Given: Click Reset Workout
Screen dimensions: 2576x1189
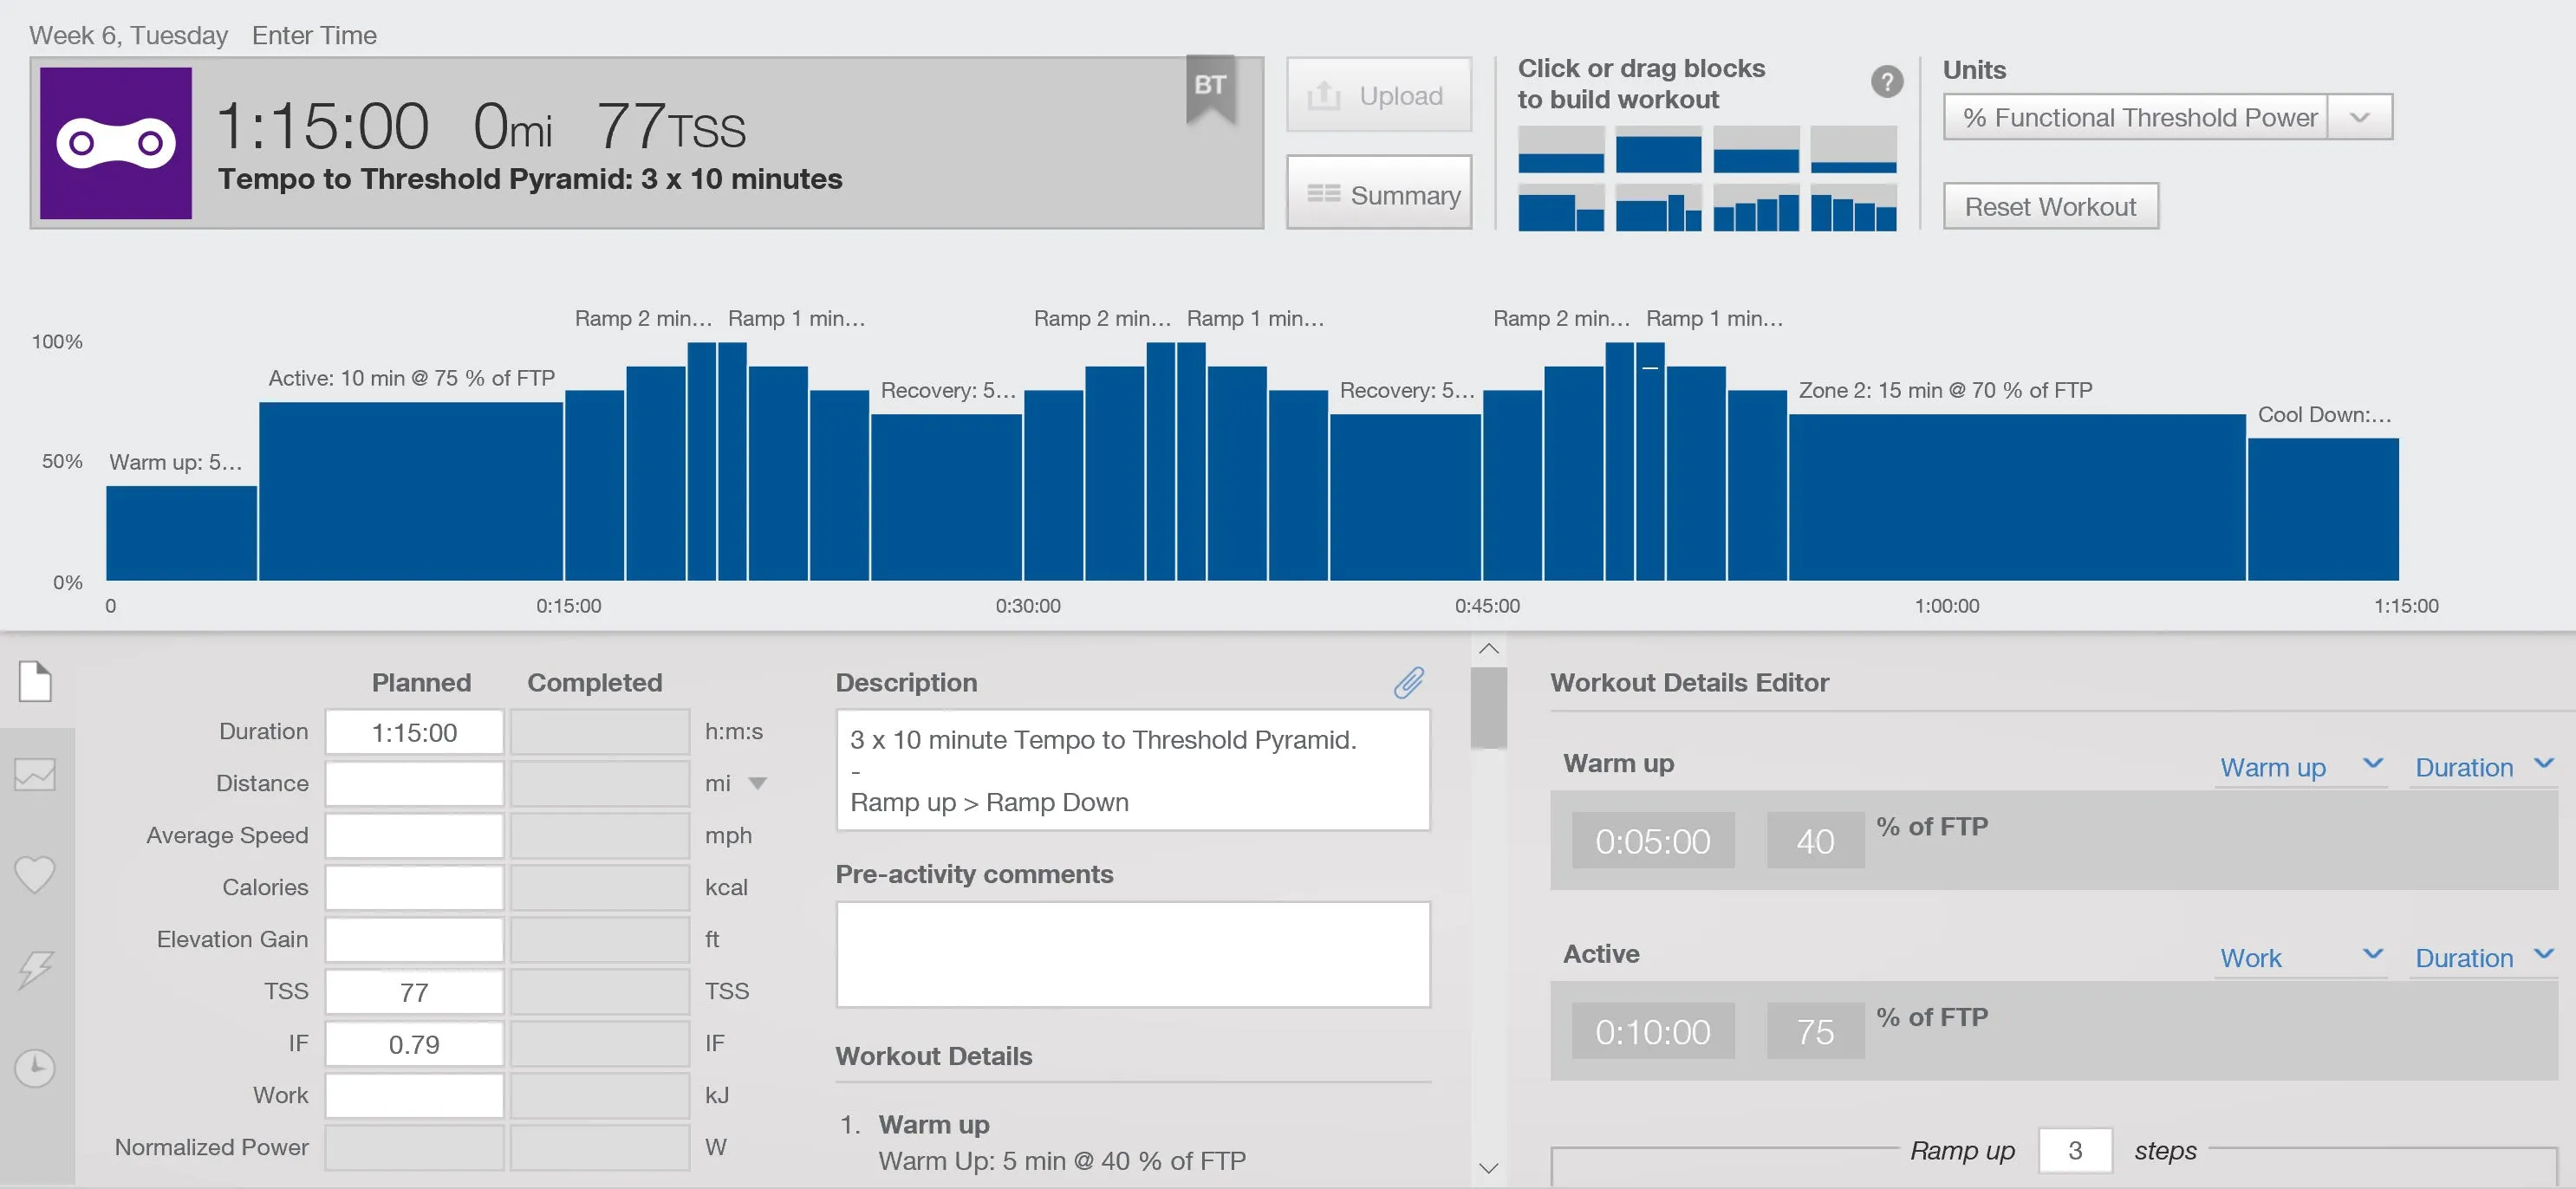Looking at the screenshot, I should pos(2050,206).
